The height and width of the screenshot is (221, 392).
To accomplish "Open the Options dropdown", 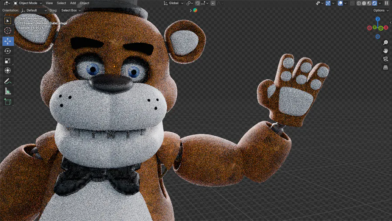I will (381, 10).
